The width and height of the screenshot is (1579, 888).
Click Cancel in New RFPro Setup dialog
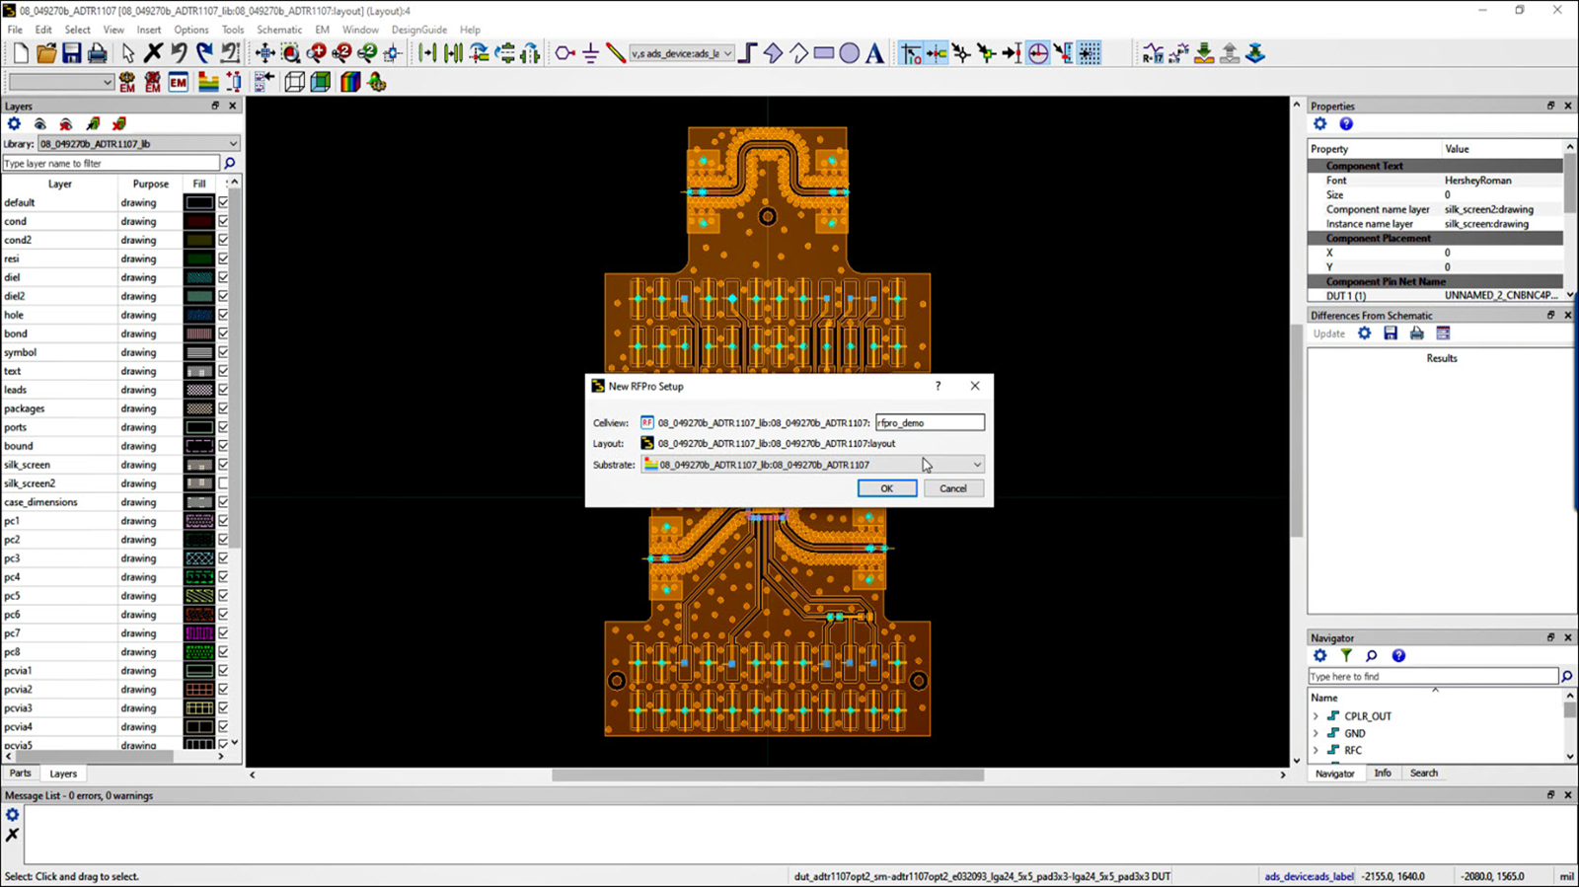pyautogui.click(x=952, y=488)
